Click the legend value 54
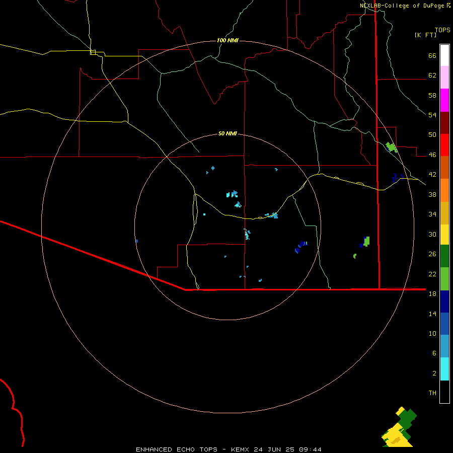 (x=432, y=115)
